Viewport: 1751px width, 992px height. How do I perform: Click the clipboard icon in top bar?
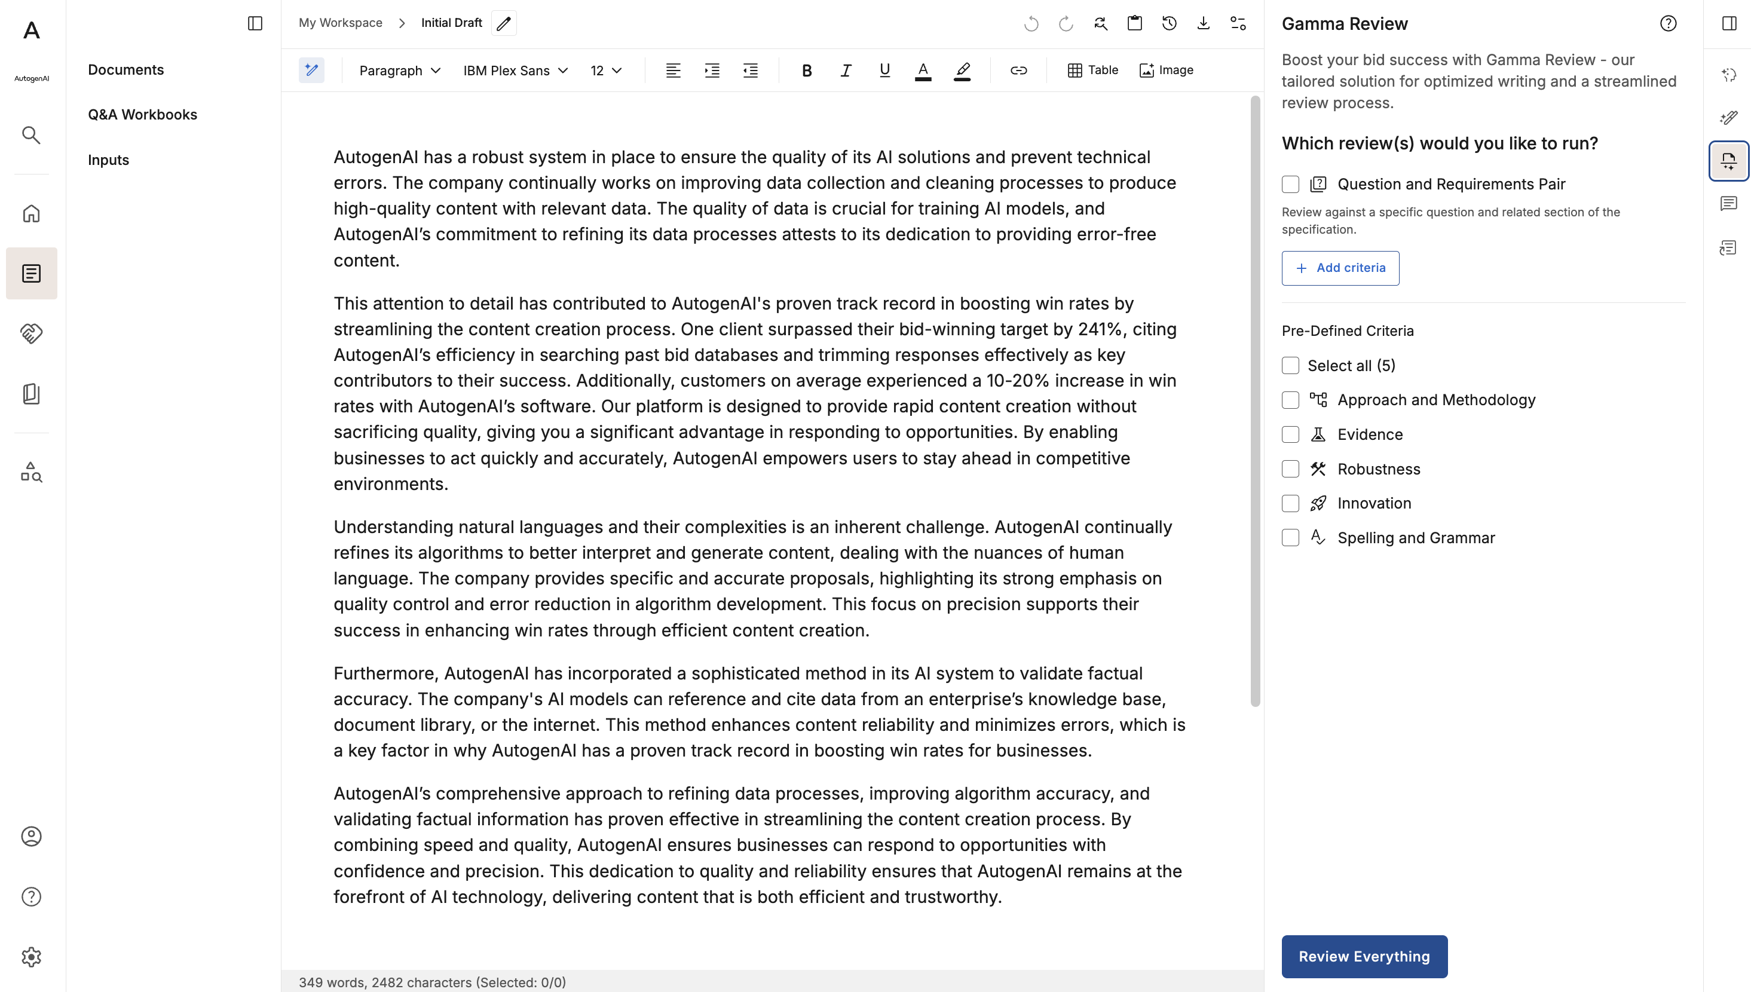1134,23
